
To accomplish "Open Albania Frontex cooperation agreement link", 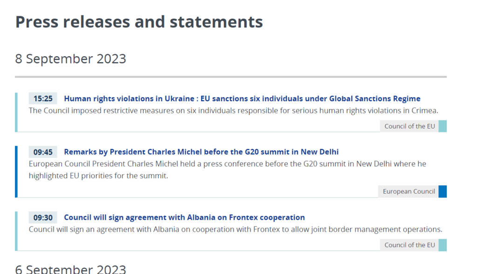I will click(x=184, y=217).
